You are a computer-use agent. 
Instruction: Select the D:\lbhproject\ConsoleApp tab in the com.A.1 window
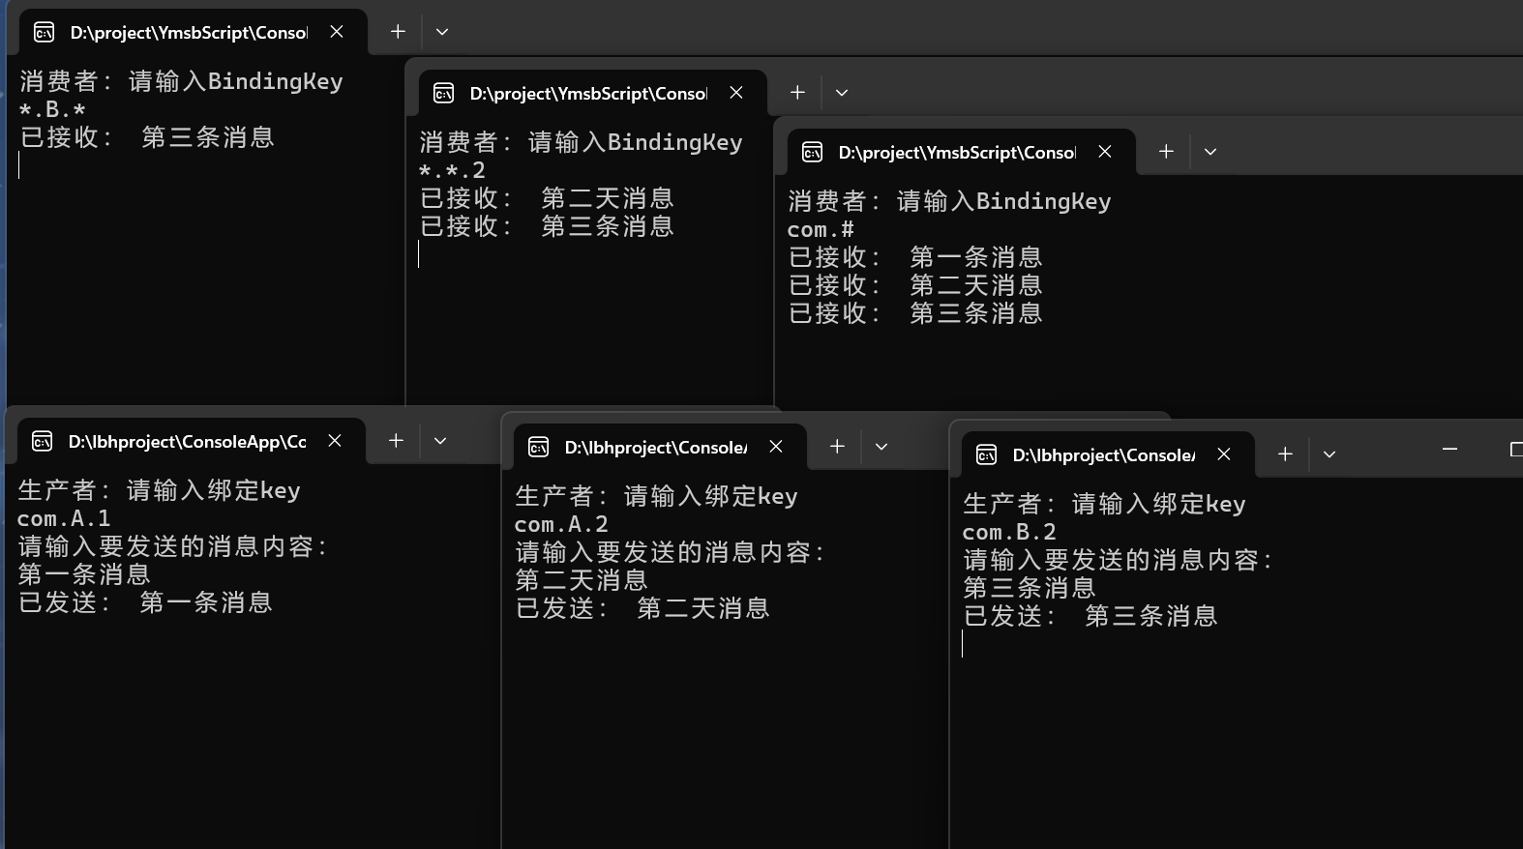tap(191, 441)
